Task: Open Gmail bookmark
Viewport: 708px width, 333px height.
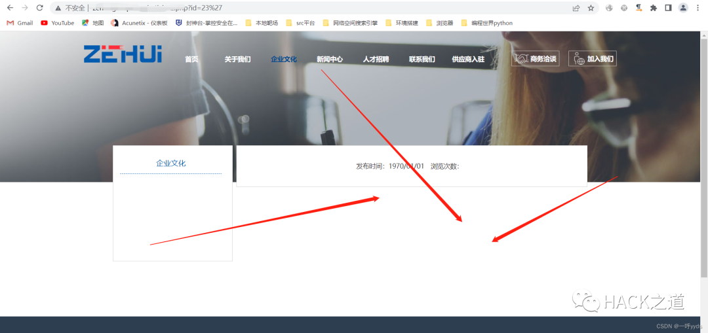Action: pyautogui.click(x=20, y=23)
